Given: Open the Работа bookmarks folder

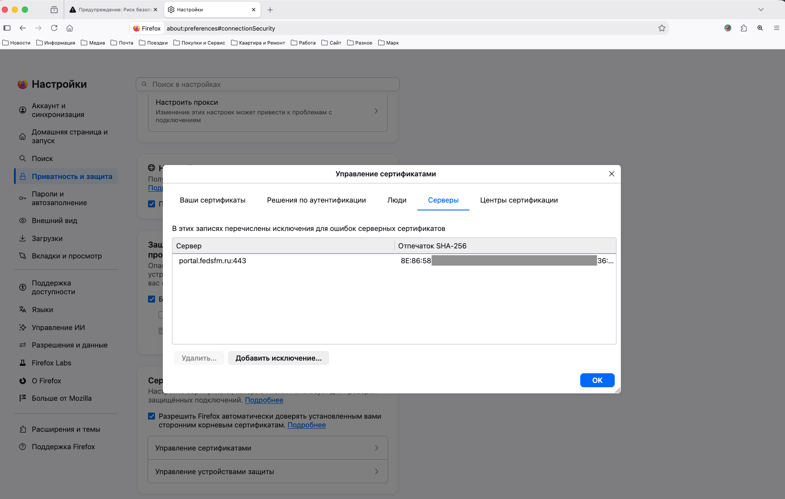Looking at the screenshot, I should coord(303,43).
